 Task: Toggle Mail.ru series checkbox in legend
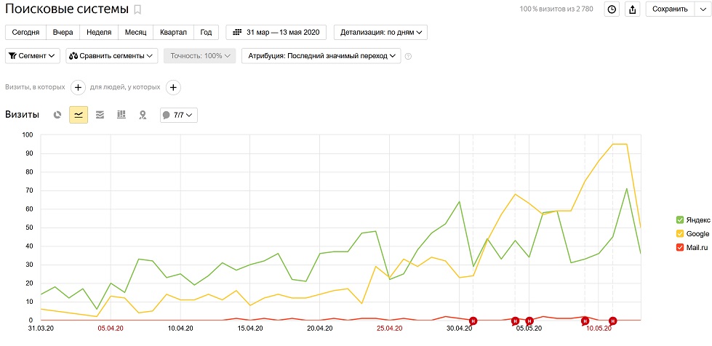679,248
